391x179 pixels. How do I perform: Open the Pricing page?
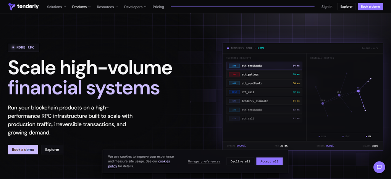tap(158, 7)
